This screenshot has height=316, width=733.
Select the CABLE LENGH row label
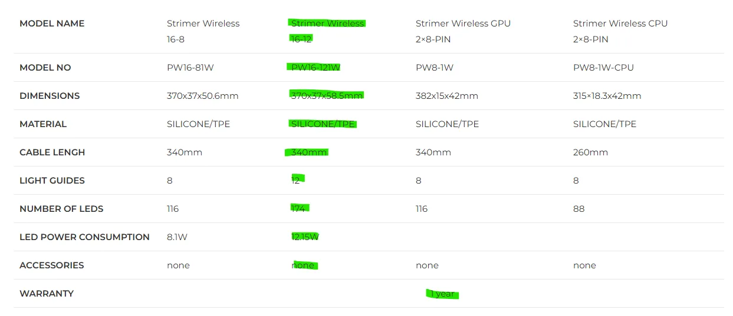pyautogui.click(x=52, y=152)
